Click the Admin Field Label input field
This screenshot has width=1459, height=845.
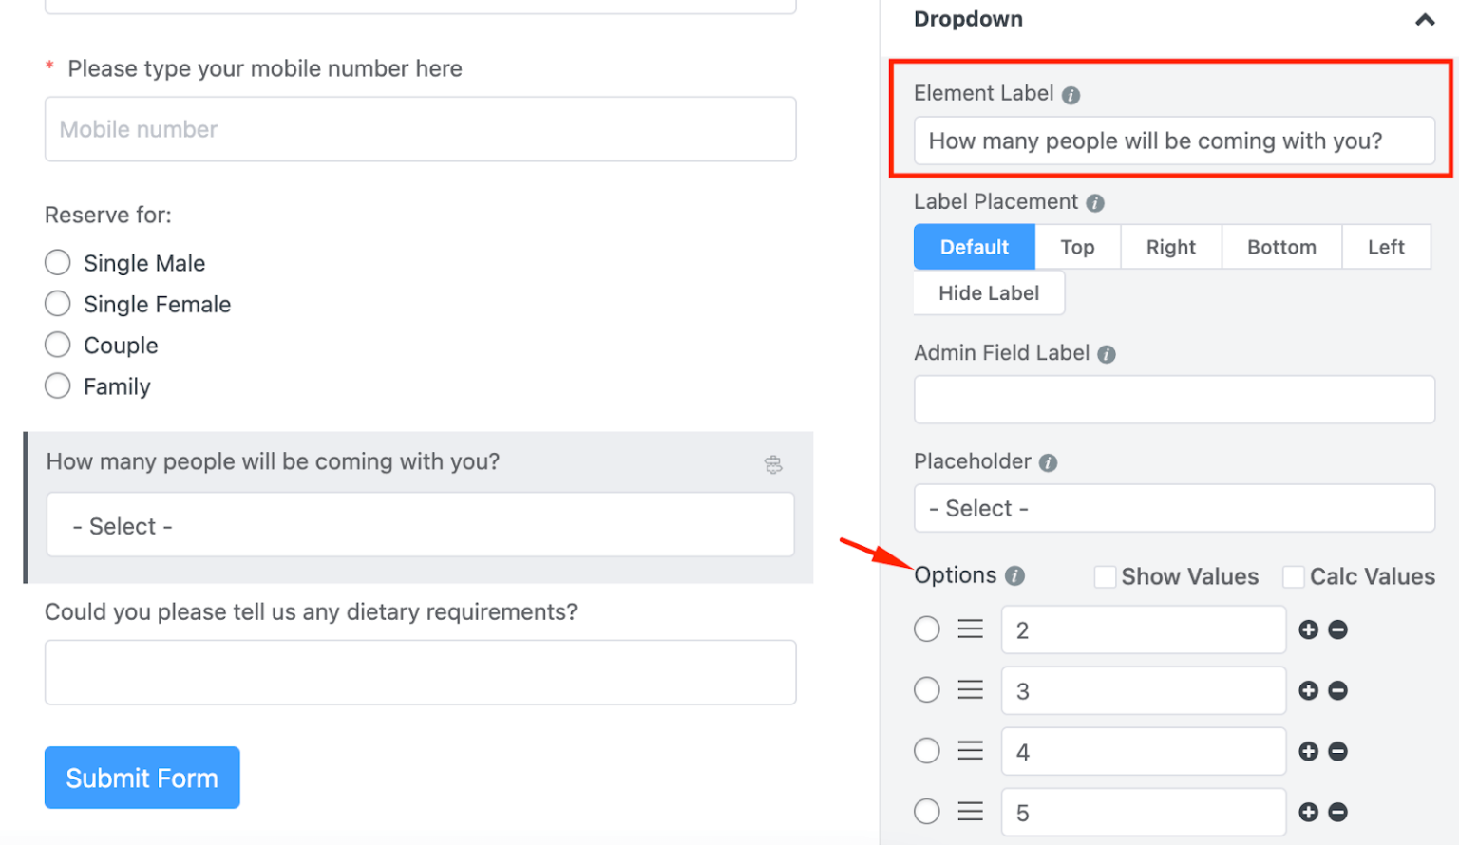tap(1174, 399)
